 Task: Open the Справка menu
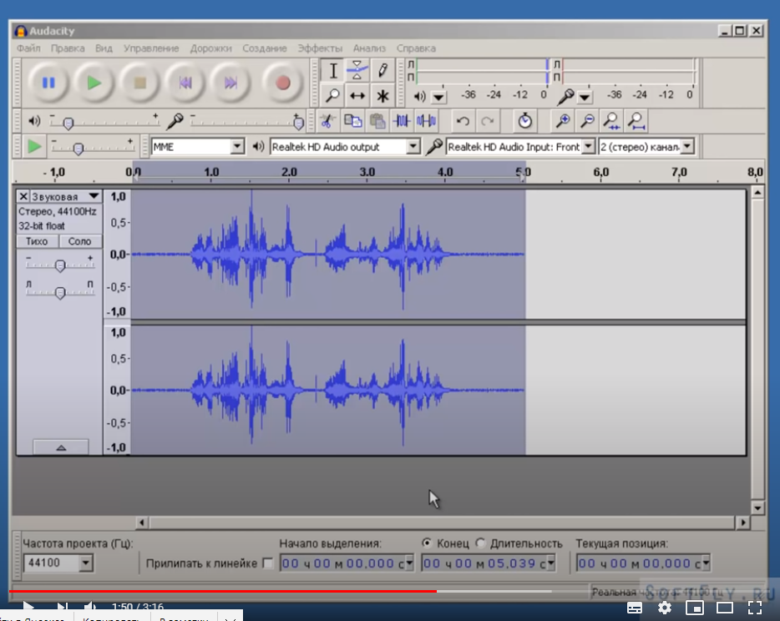[416, 48]
